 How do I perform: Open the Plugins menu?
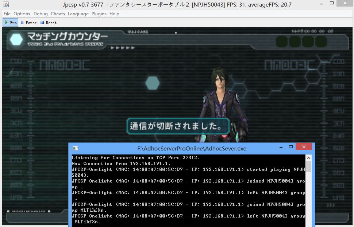coord(99,14)
